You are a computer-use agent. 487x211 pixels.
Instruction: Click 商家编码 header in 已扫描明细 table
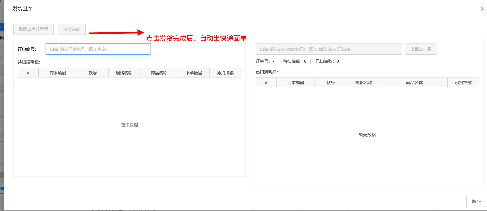click(296, 83)
